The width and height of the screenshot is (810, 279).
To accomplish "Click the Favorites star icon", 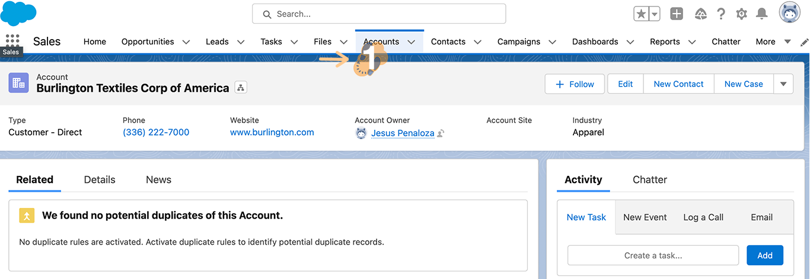I will click(641, 14).
